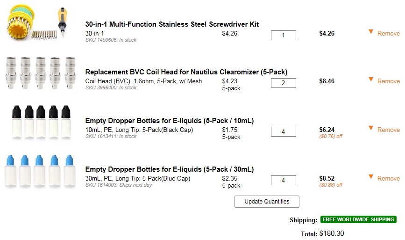Focus the BVC coil head quantity box

[283, 83]
